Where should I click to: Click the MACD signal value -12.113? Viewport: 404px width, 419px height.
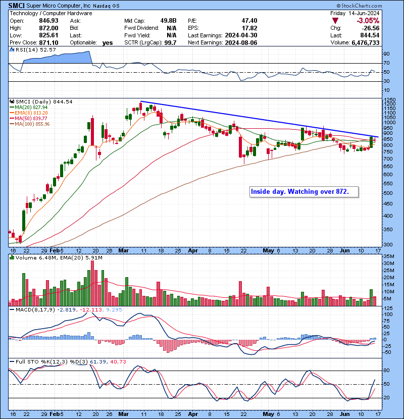tap(90, 310)
